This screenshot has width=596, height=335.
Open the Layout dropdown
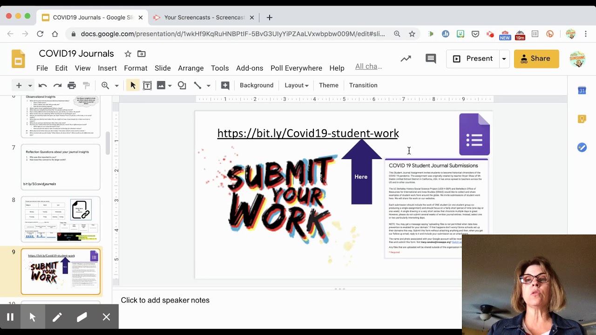[297, 85]
